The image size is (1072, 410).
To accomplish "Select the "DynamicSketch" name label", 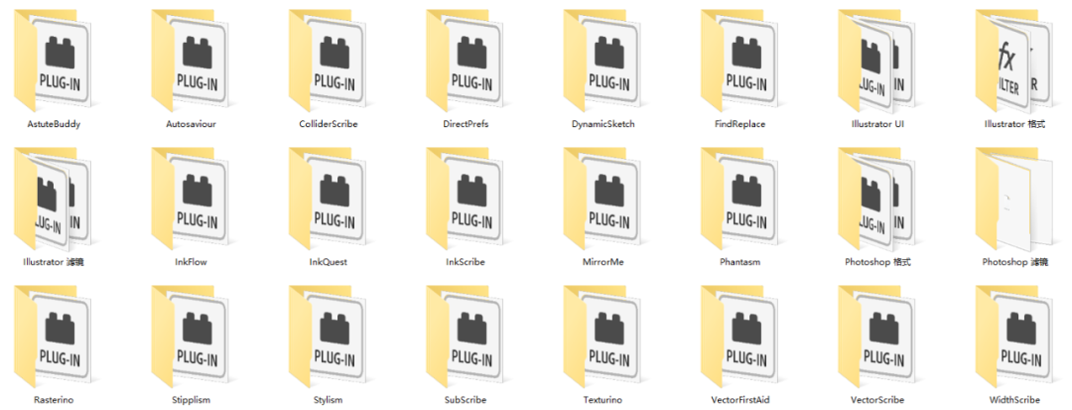I will point(603,125).
